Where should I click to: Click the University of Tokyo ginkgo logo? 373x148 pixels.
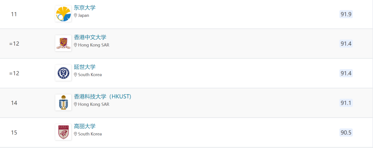pos(63,14)
